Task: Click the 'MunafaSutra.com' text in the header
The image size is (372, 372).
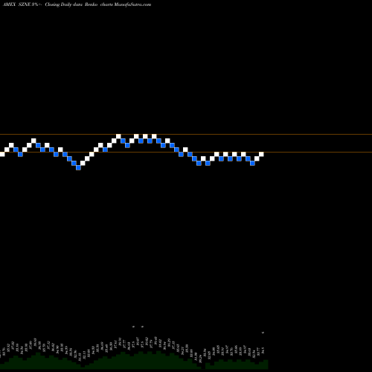Action: (132, 4)
